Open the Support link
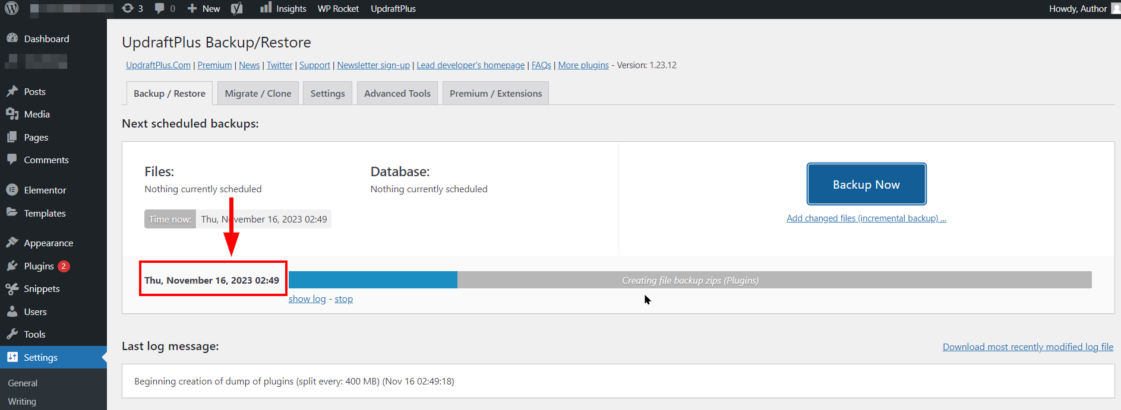The image size is (1121, 410). click(x=314, y=65)
